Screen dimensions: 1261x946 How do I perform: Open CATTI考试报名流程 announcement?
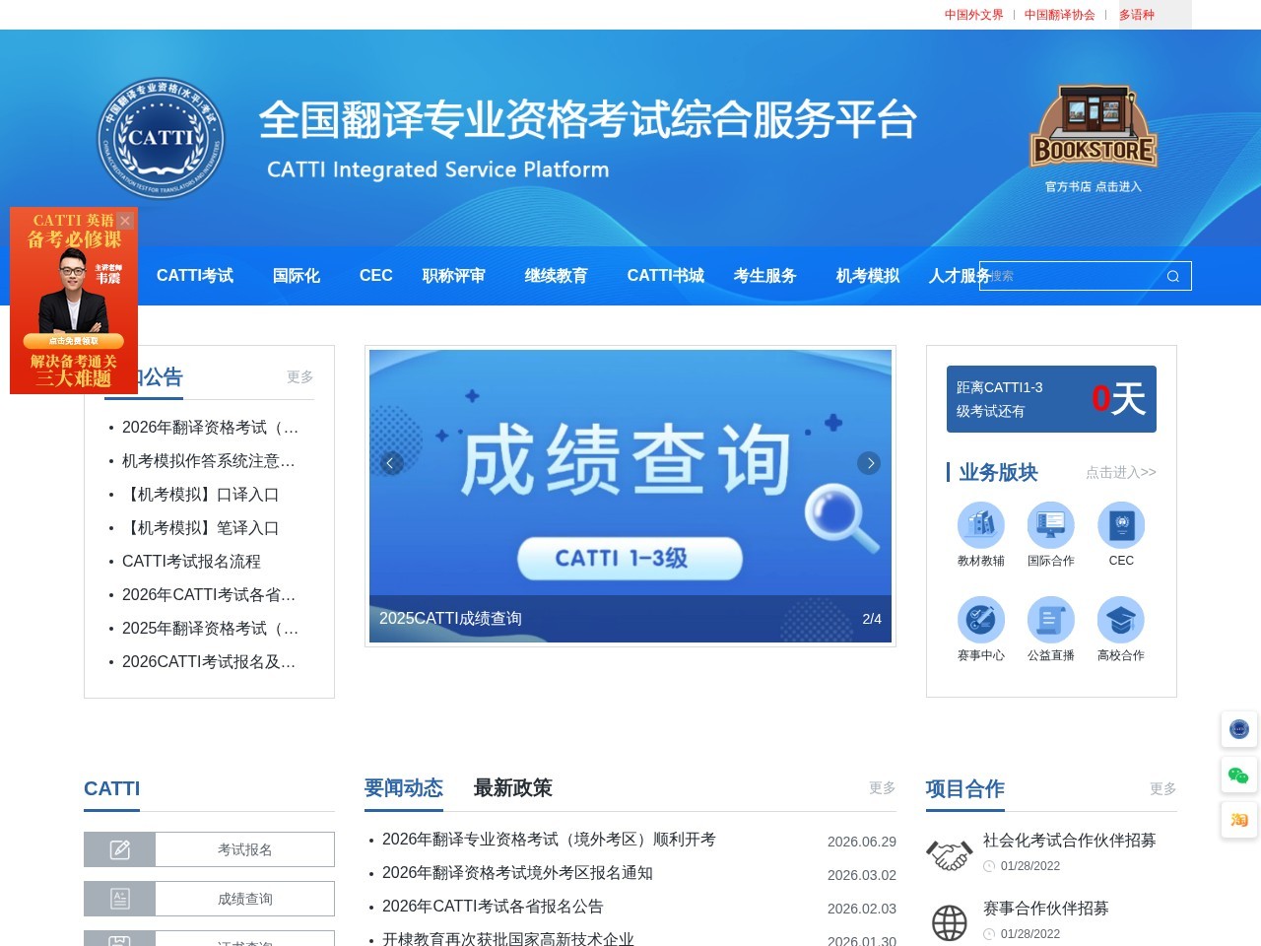[x=191, y=562]
